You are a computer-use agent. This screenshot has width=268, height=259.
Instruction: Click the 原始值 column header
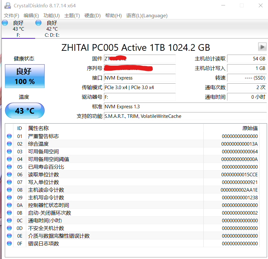[x=232, y=128]
